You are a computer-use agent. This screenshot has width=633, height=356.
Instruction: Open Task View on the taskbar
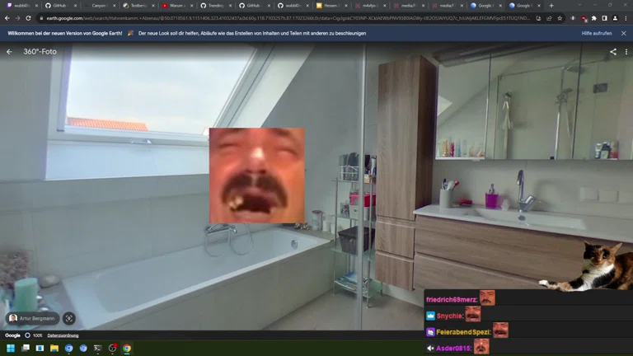click(25, 348)
